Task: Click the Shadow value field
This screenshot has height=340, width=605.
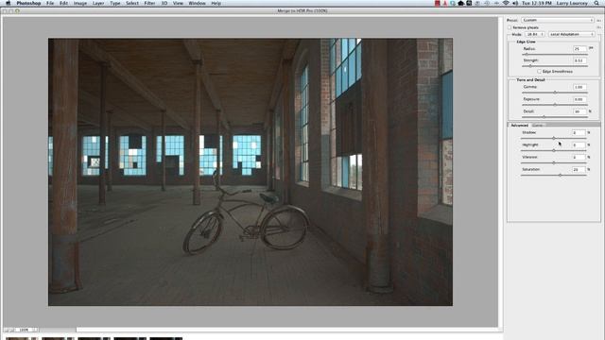Action: click(579, 132)
